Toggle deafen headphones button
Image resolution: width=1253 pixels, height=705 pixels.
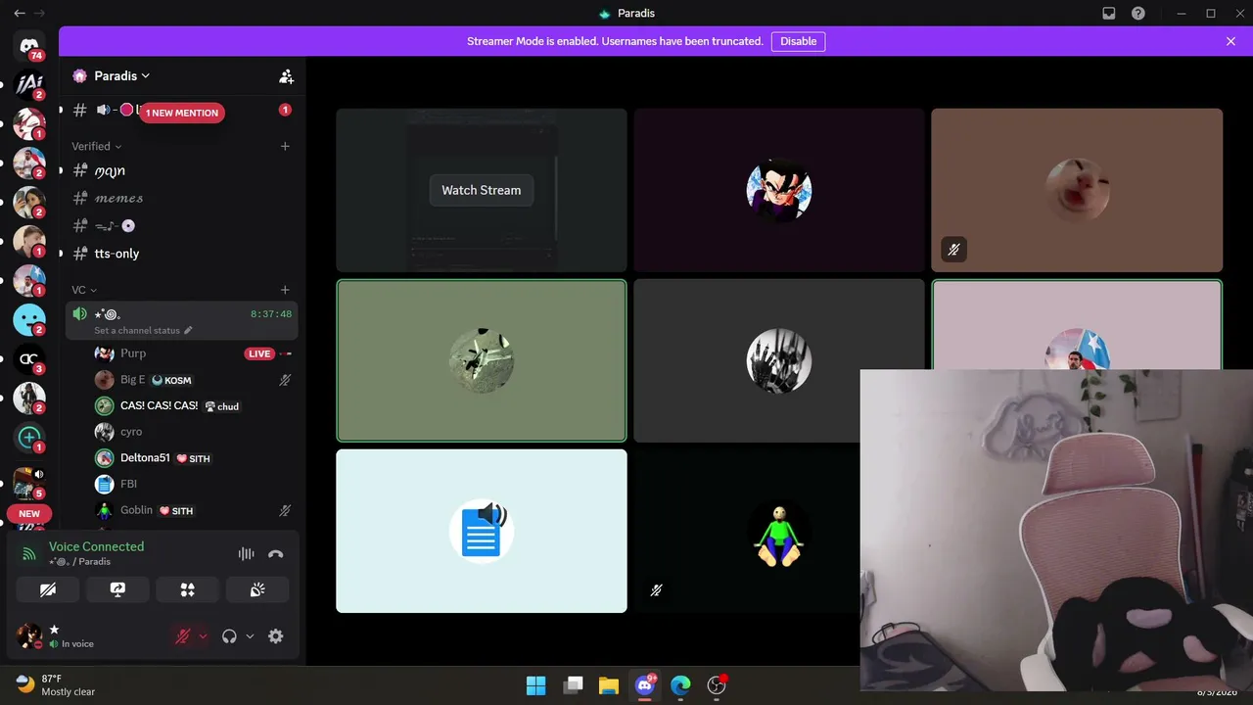[229, 636]
